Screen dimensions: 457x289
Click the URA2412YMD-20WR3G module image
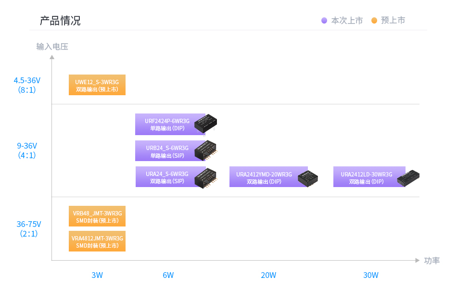click(308, 177)
